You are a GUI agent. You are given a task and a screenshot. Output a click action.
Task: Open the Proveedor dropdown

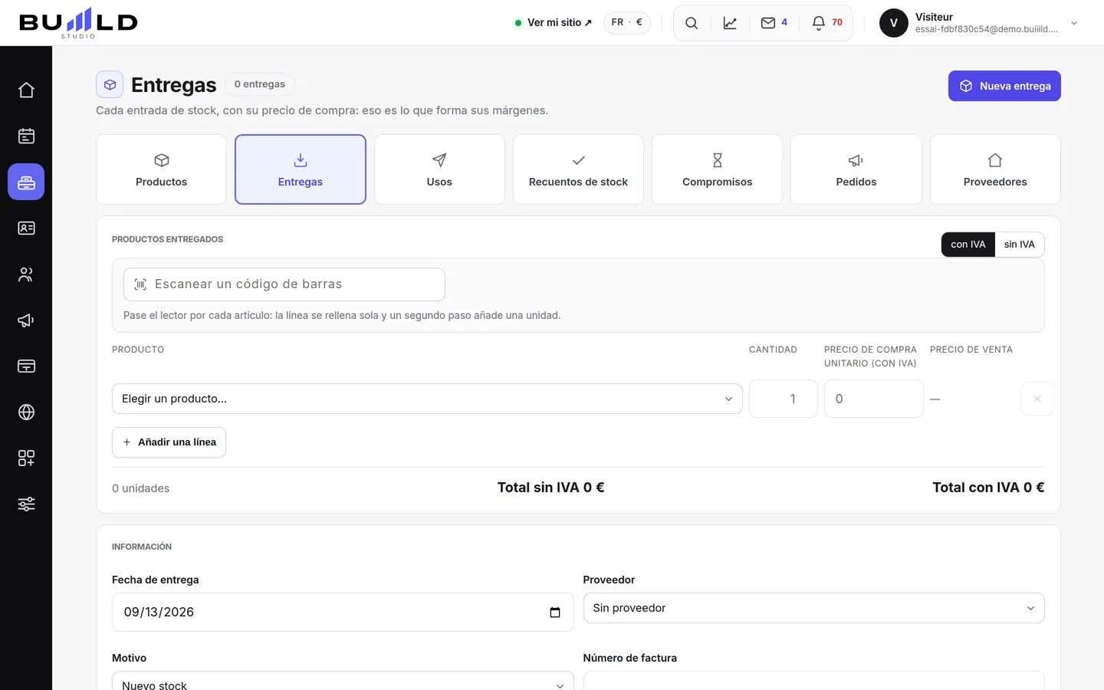pos(813,608)
